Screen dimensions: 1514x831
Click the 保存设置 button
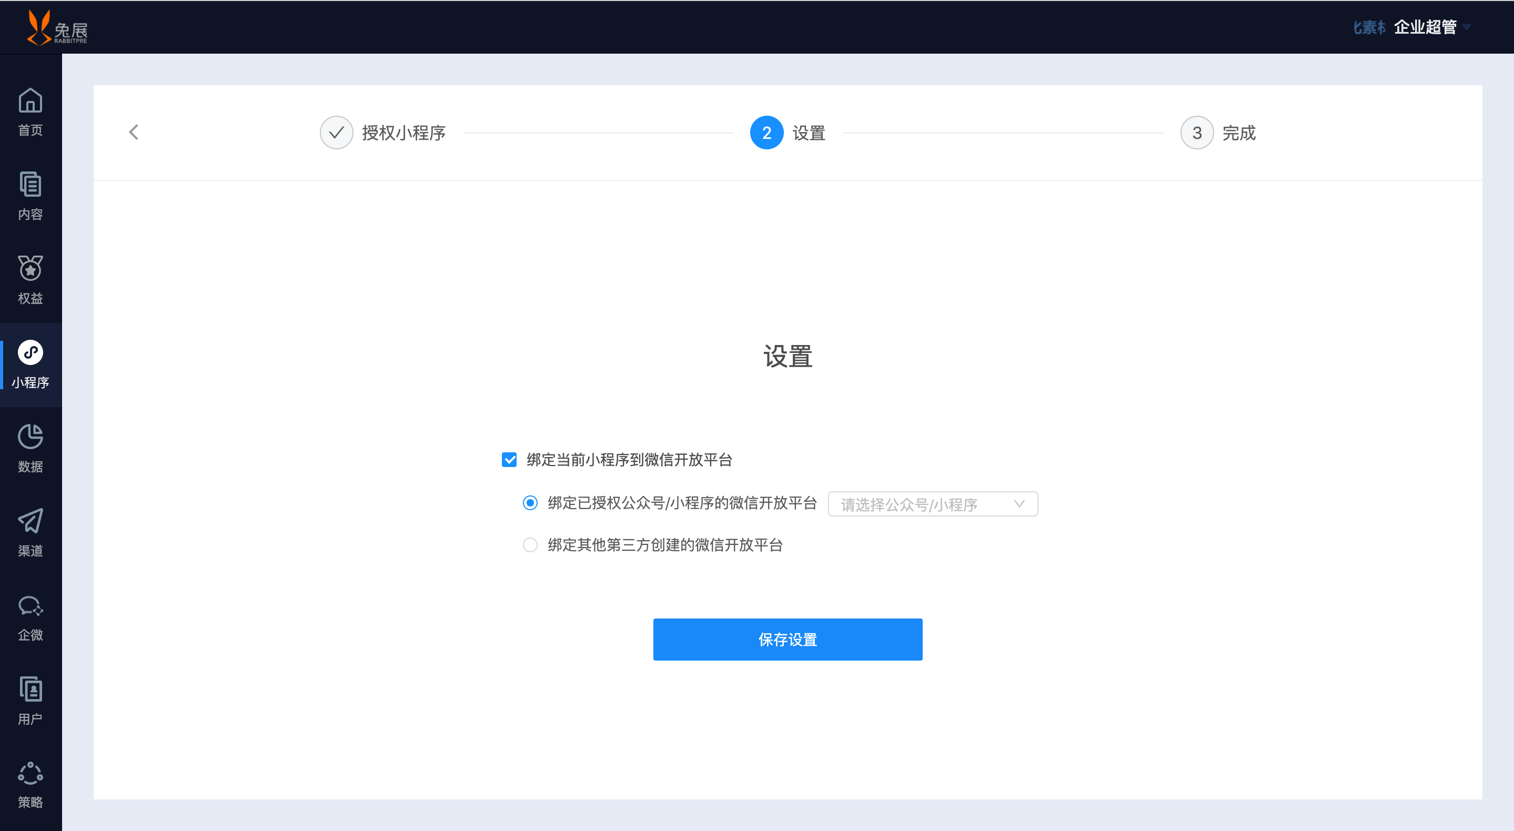[x=788, y=640]
